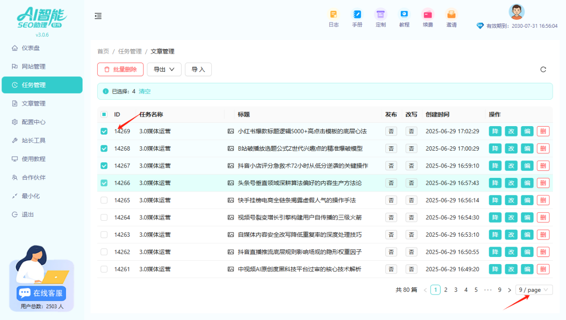Click the 删 delete button in row 14266
Viewport: 566px width, 320px height.
pyautogui.click(x=543, y=183)
